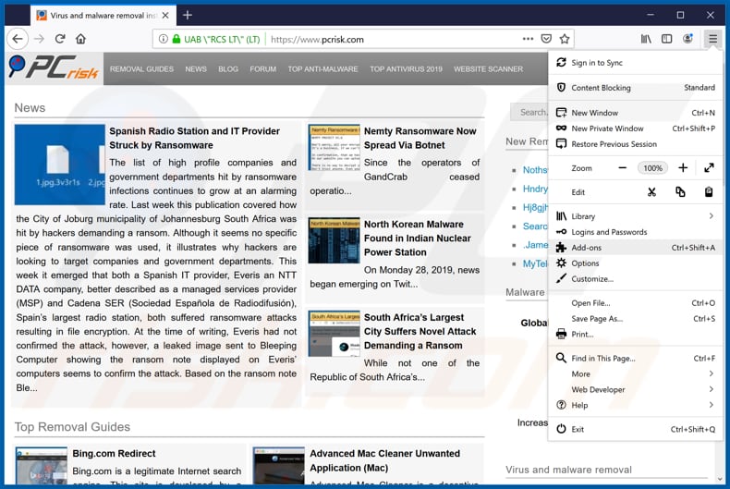Open TOP ANTI-MALWARE nav link
This screenshot has height=489, width=730.
click(x=323, y=69)
